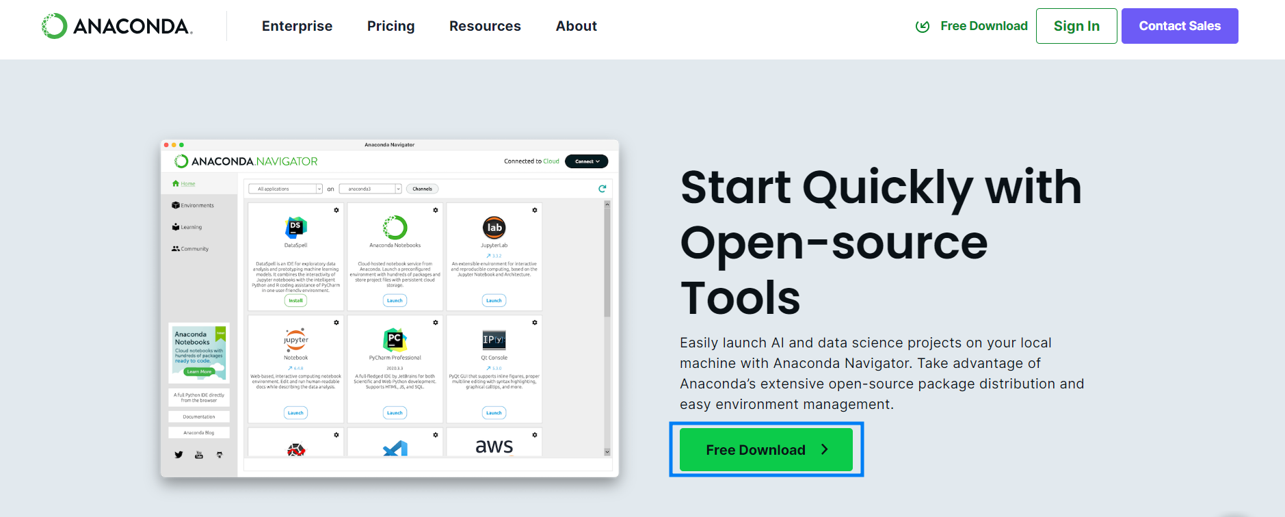1285x517 pixels.
Task: Click the Anaconda Blog box in Navigator sidebar
Action: (x=199, y=433)
